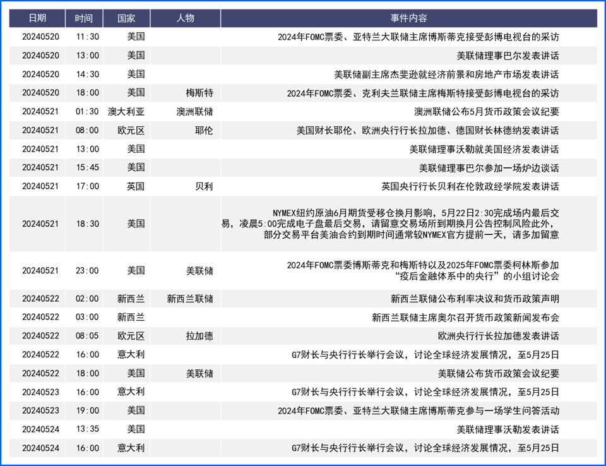606x466 pixels.
Task: Select event 美联储理事巴尔参加一场炉边谈话
Action: pyautogui.click(x=489, y=168)
